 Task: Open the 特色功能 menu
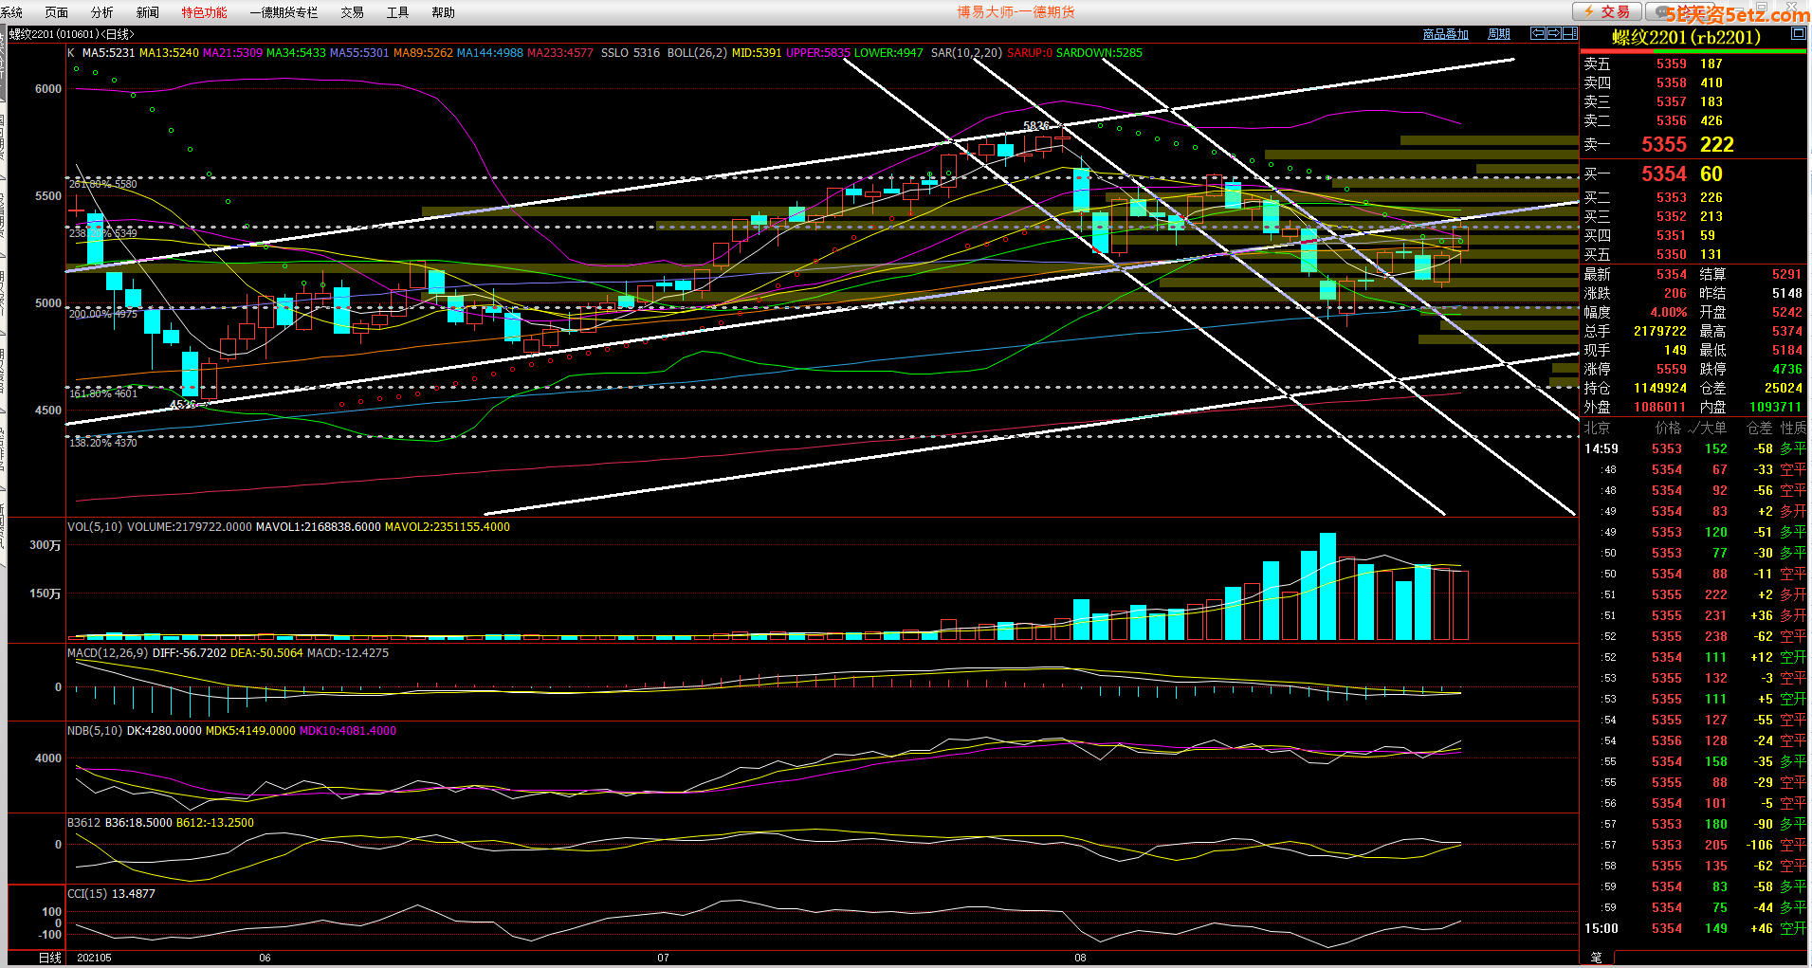204,12
